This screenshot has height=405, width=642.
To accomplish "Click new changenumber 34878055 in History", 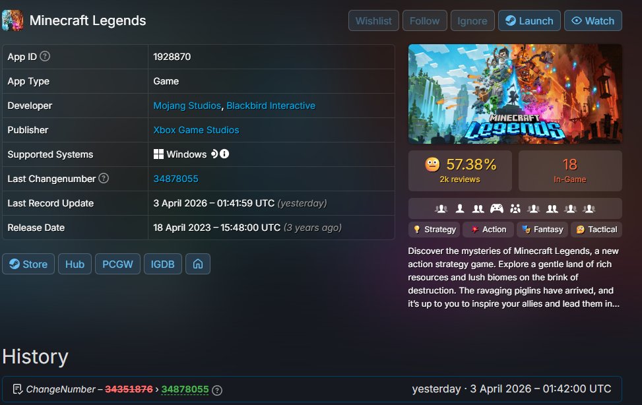I will (x=185, y=389).
